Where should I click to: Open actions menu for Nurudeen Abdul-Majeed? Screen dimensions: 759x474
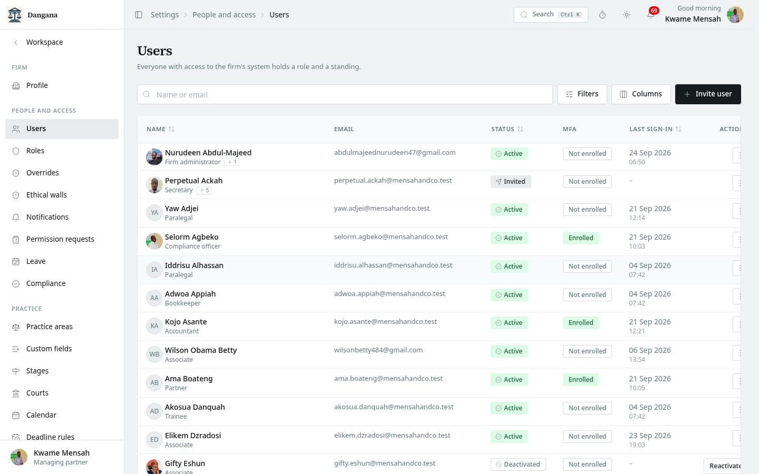(x=737, y=155)
